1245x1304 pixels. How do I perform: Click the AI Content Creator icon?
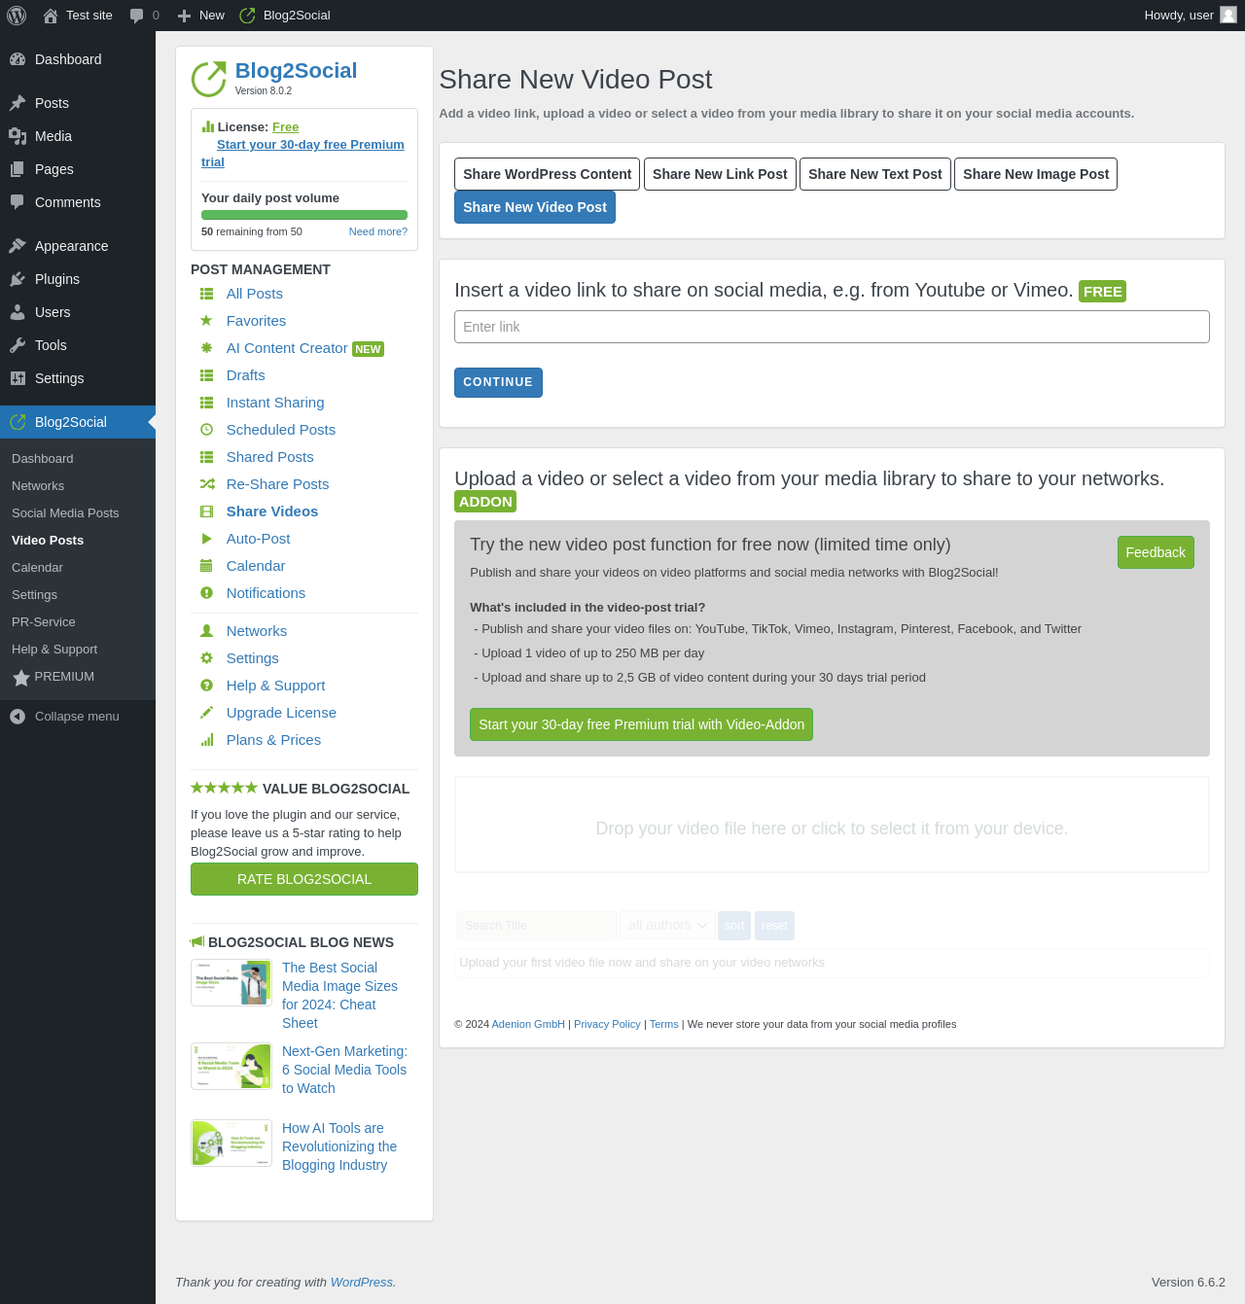tap(206, 348)
